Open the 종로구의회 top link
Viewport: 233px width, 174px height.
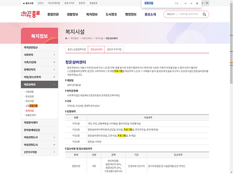tap(69, 3)
